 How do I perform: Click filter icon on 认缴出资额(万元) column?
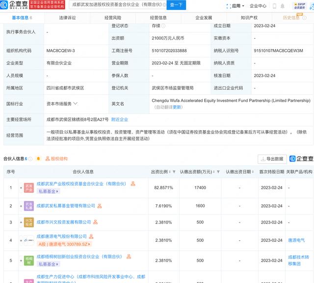(x=218, y=171)
